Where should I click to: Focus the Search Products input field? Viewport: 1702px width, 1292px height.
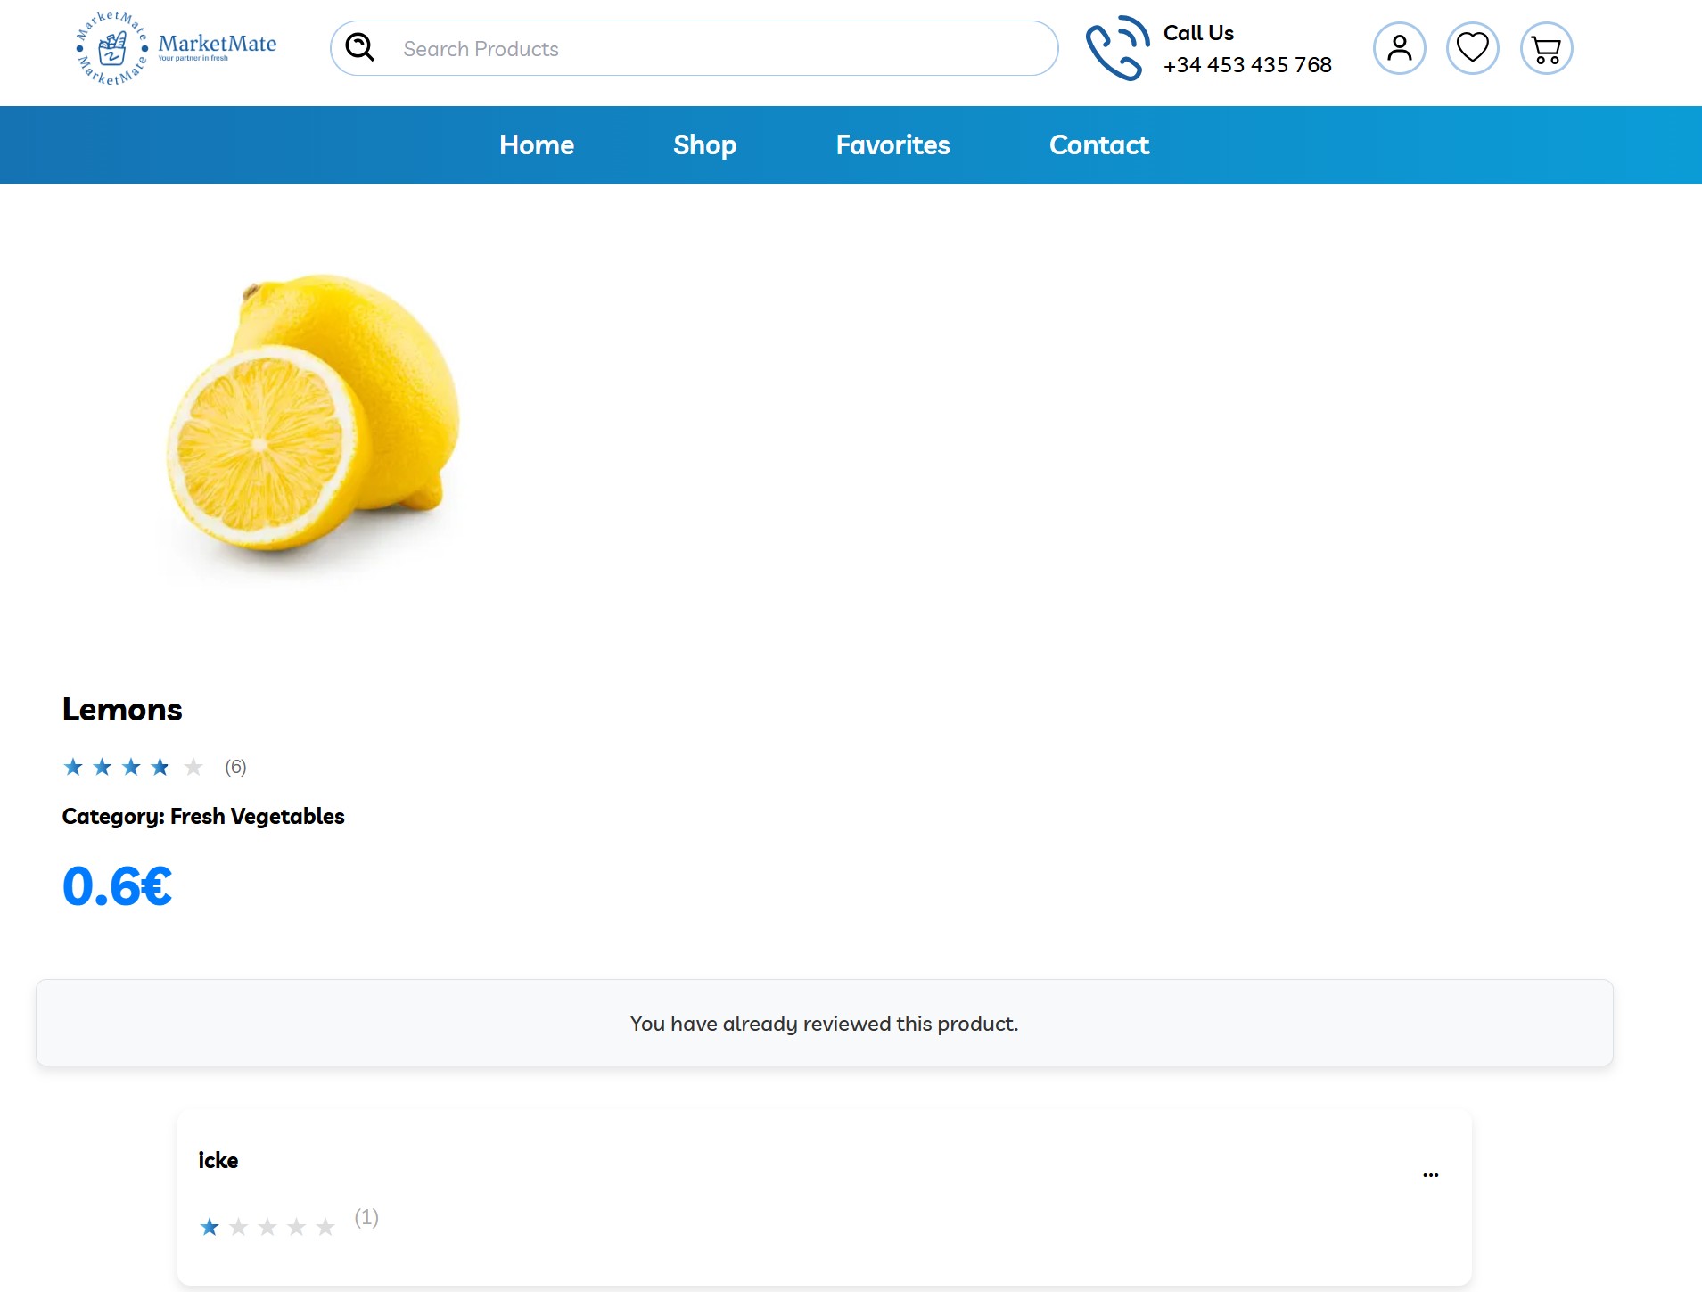(x=713, y=49)
